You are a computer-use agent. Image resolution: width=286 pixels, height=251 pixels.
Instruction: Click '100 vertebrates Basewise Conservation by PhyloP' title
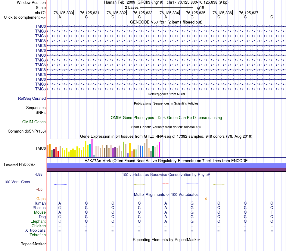point(166,174)
